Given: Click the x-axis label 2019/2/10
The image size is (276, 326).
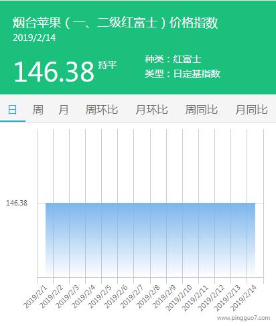Looking at the screenshot, I should point(179,299).
